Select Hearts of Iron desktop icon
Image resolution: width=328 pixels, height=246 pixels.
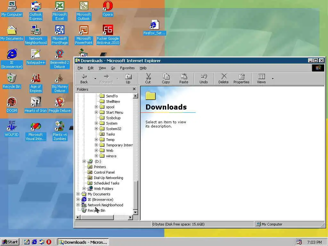pos(36,105)
